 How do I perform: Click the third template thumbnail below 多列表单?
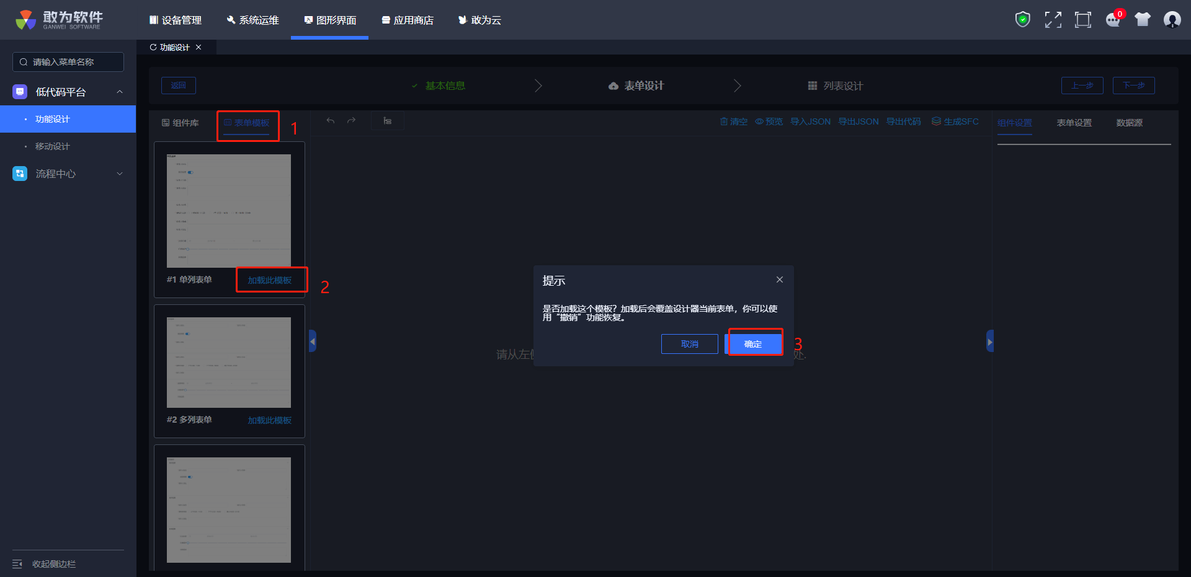tap(229, 510)
